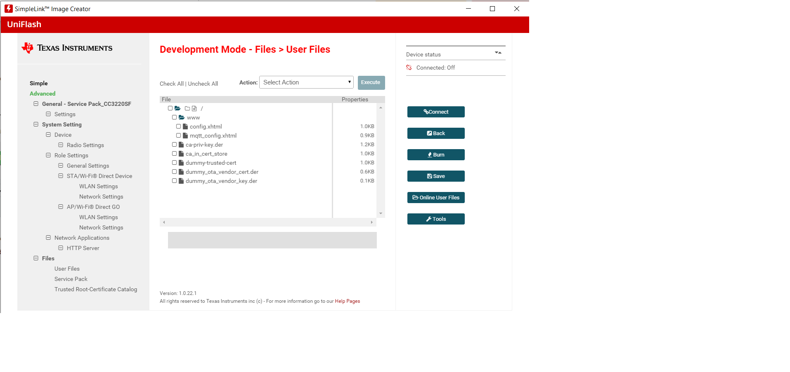790x372 pixels.
Task: Collapse the STA/Wi-Fi Direct Device node
Action: pyautogui.click(x=61, y=176)
